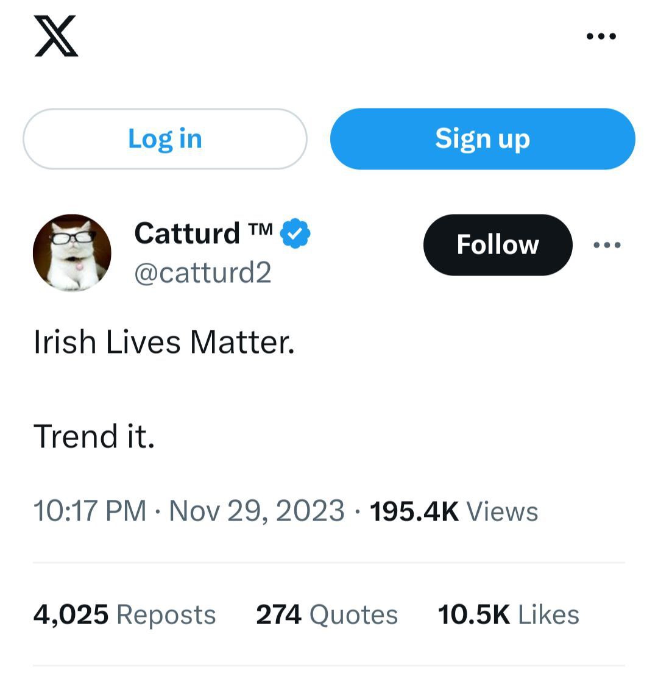The width and height of the screenshot is (658, 676).
Task: Click the "Trend it." line
Action: coord(94,436)
